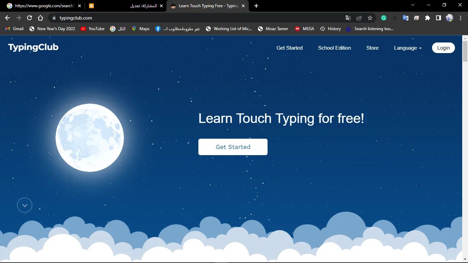Click Get Started in the navigation
The width and height of the screenshot is (468, 263).
[x=290, y=48]
